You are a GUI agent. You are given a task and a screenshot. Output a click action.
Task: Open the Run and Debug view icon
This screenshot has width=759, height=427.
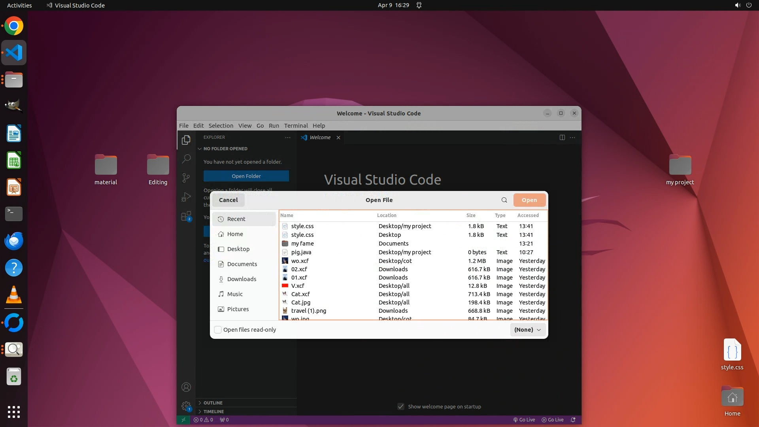tap(186, 197)
